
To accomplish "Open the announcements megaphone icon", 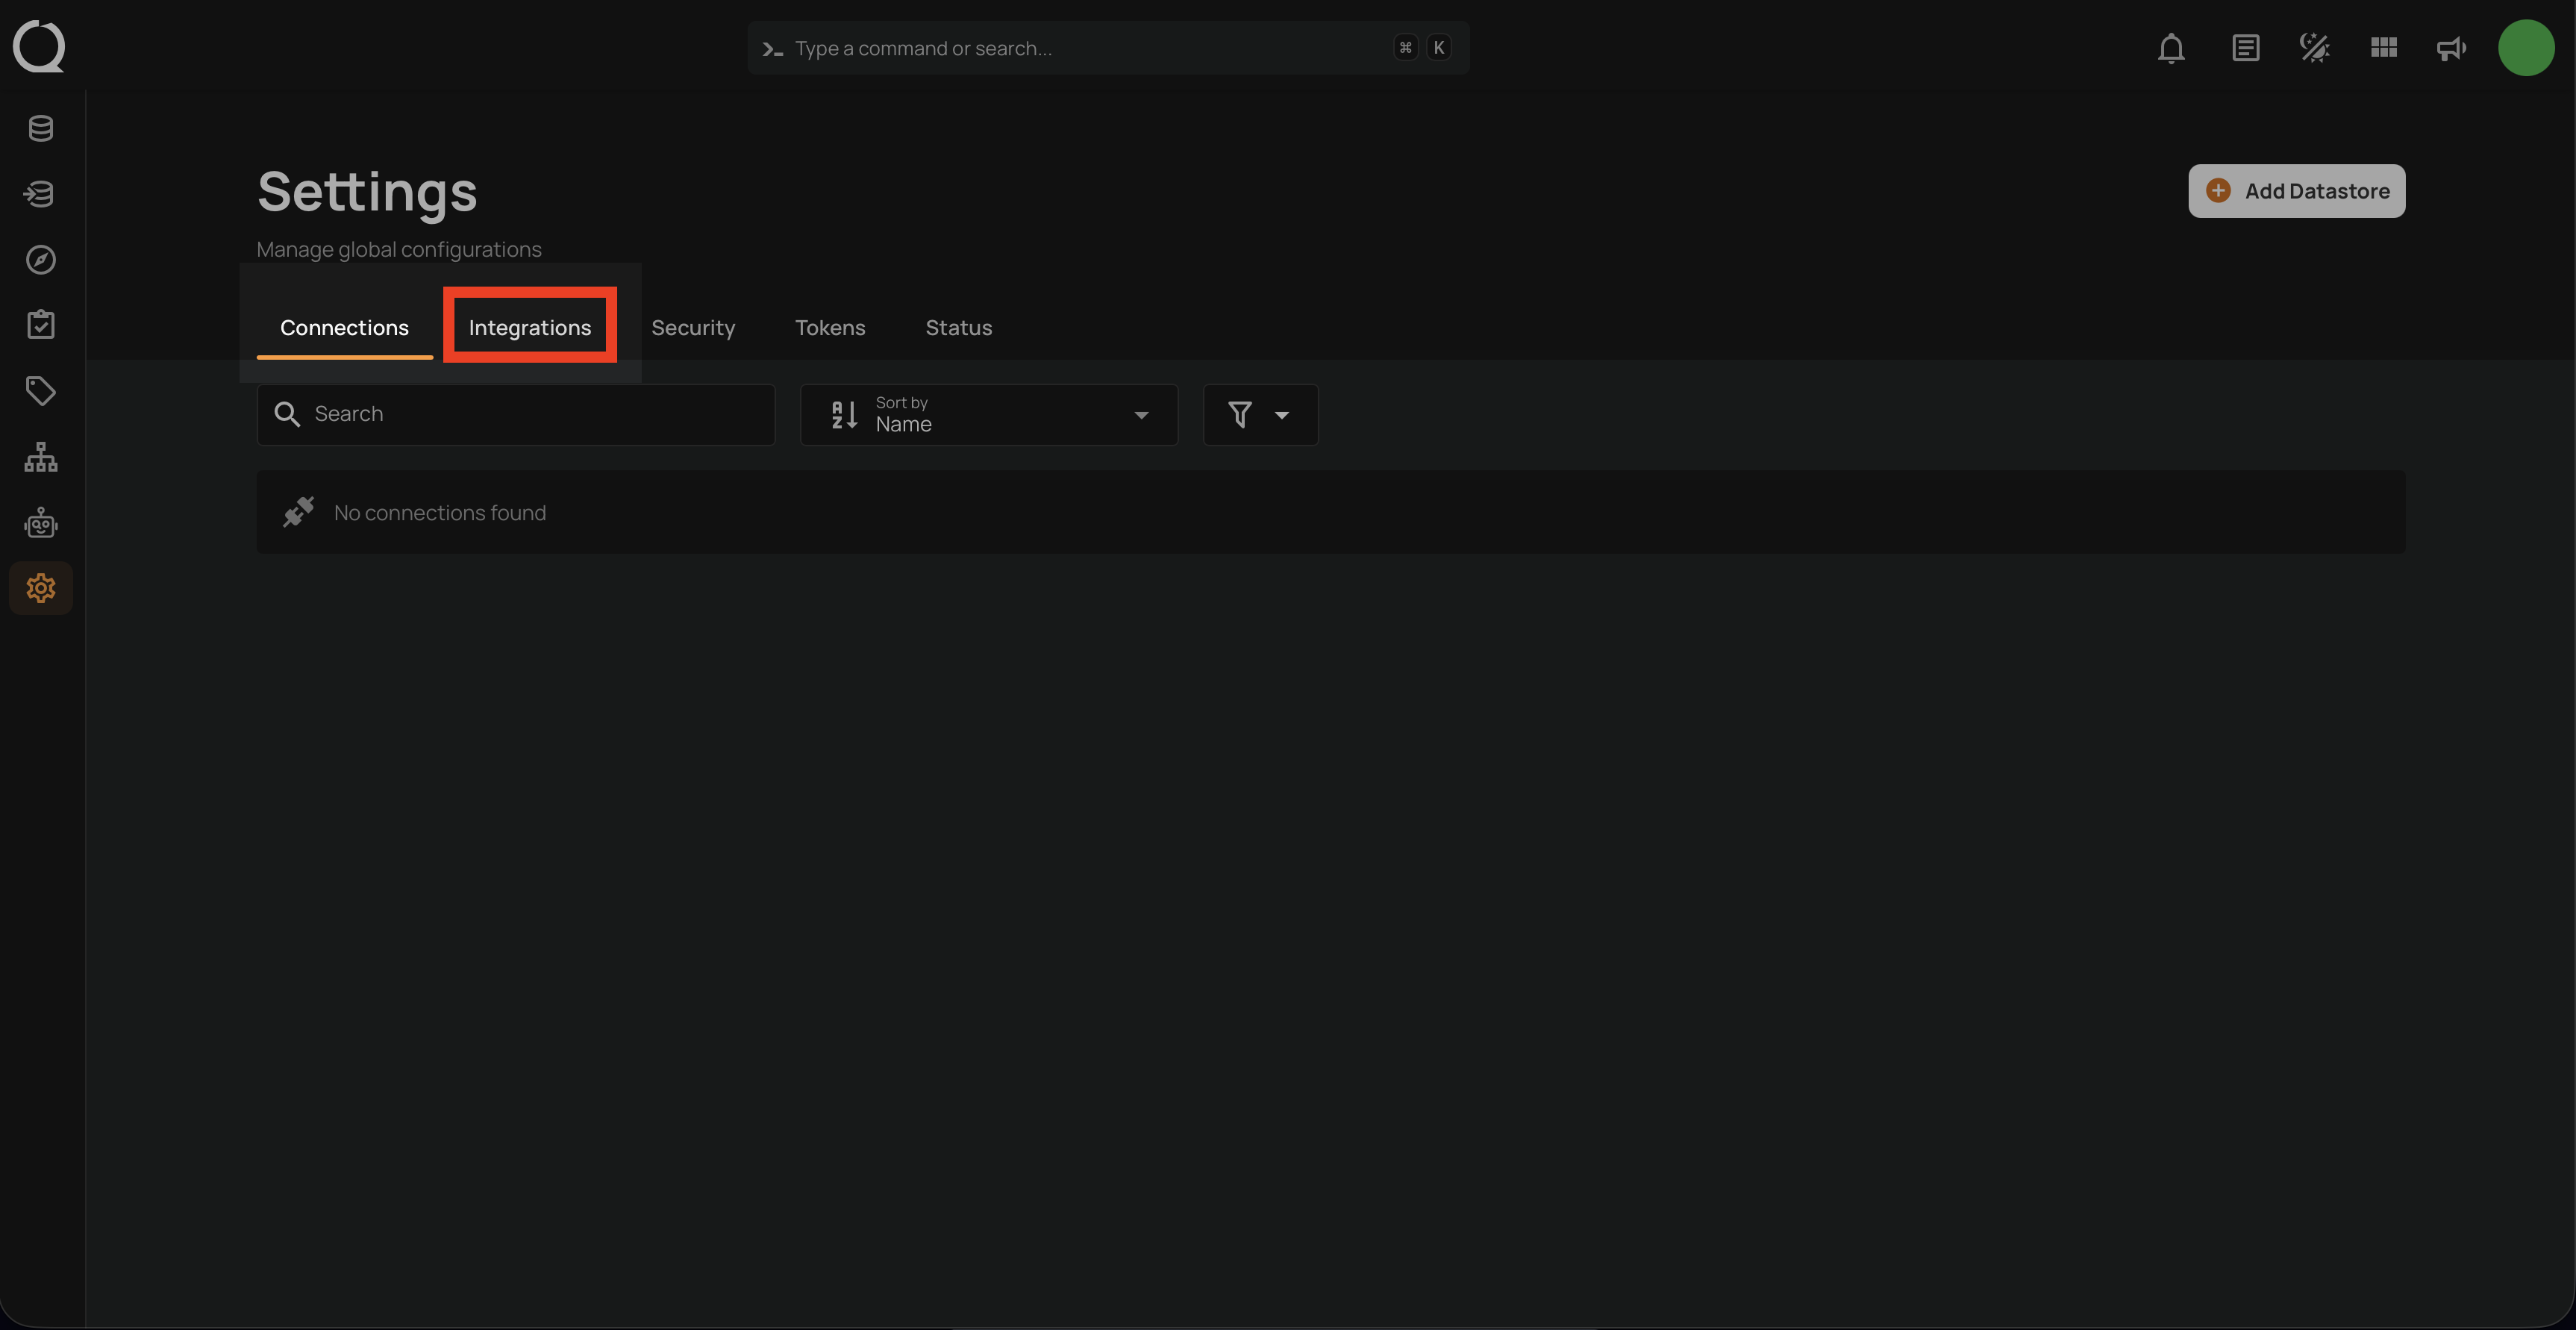I will pos(2451,47).
